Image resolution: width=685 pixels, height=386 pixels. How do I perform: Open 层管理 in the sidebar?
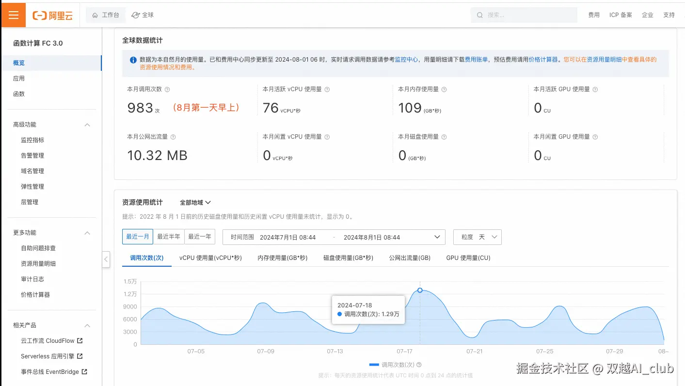tap(30, 202)
